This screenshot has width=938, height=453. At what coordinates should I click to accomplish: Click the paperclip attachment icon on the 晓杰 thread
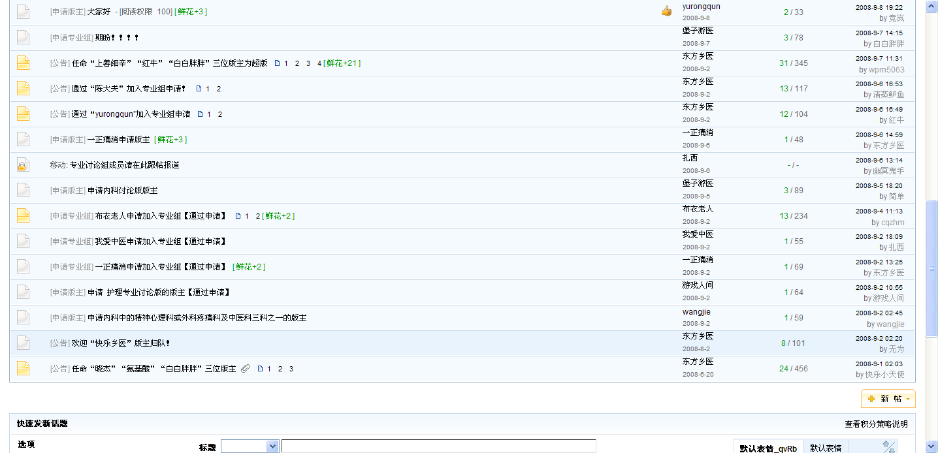[246, 369]
